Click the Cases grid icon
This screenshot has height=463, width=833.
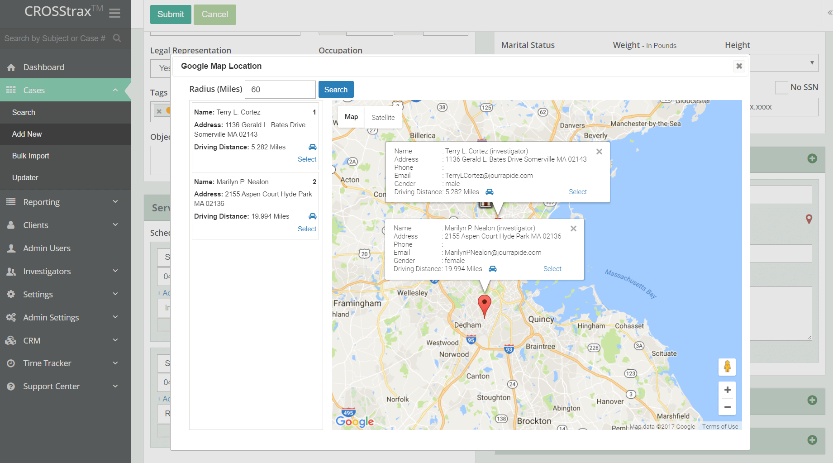11,90
